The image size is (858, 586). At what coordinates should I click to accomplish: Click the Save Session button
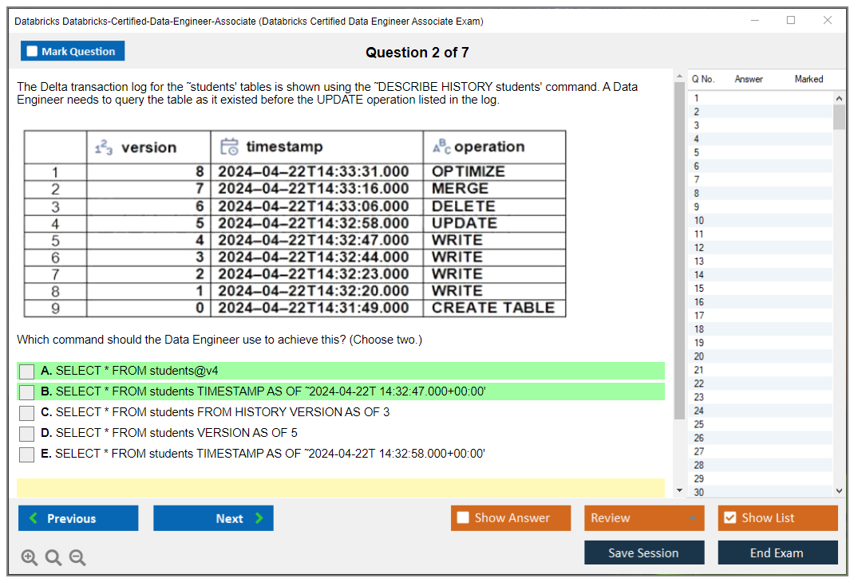(x=644, y=553)
